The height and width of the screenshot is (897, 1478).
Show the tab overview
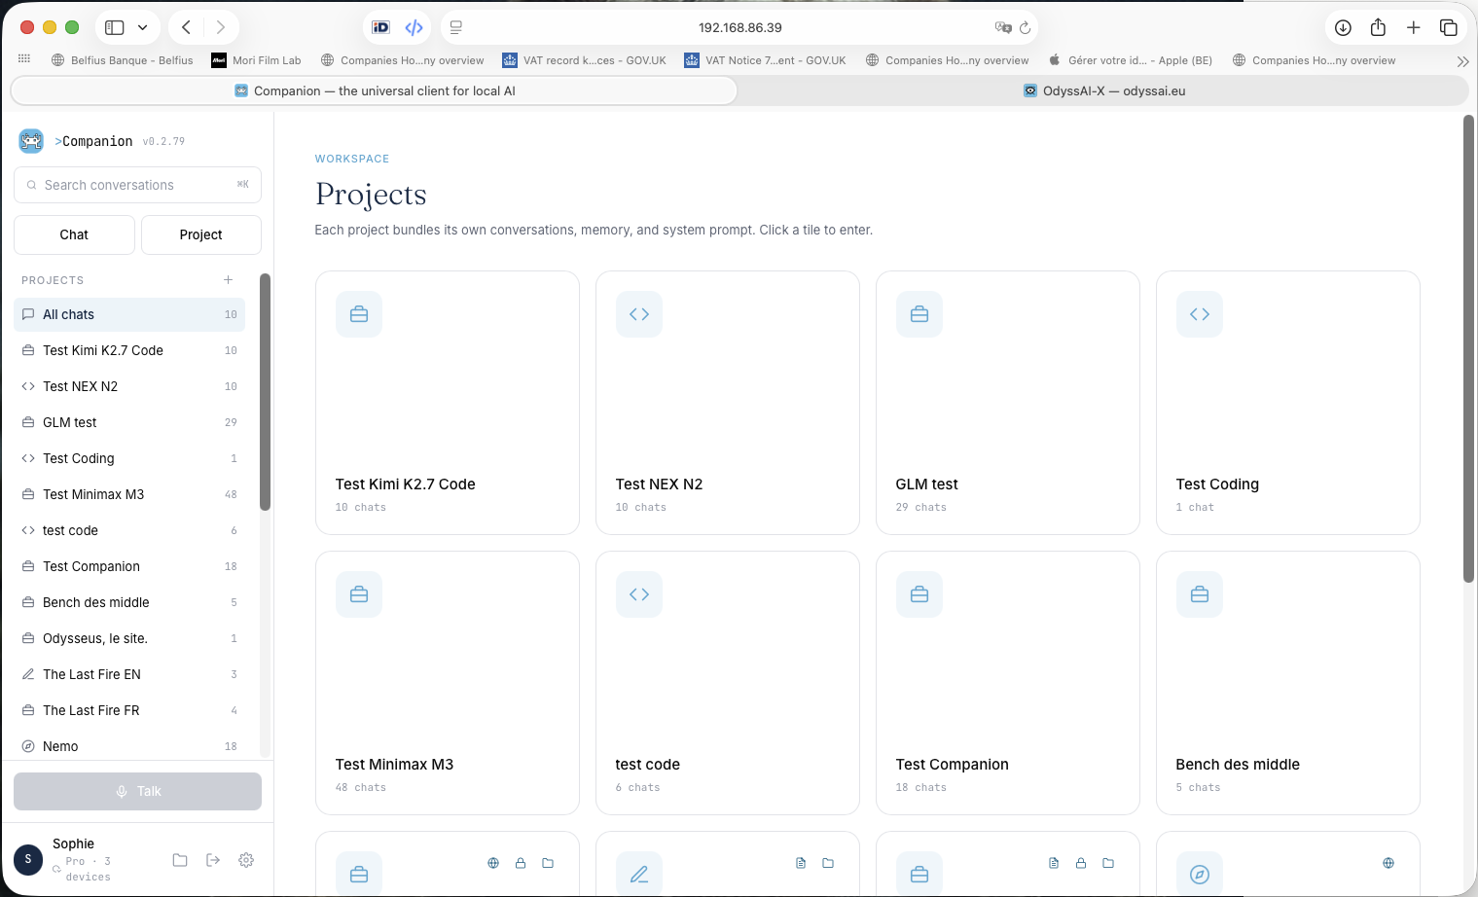1449,27
